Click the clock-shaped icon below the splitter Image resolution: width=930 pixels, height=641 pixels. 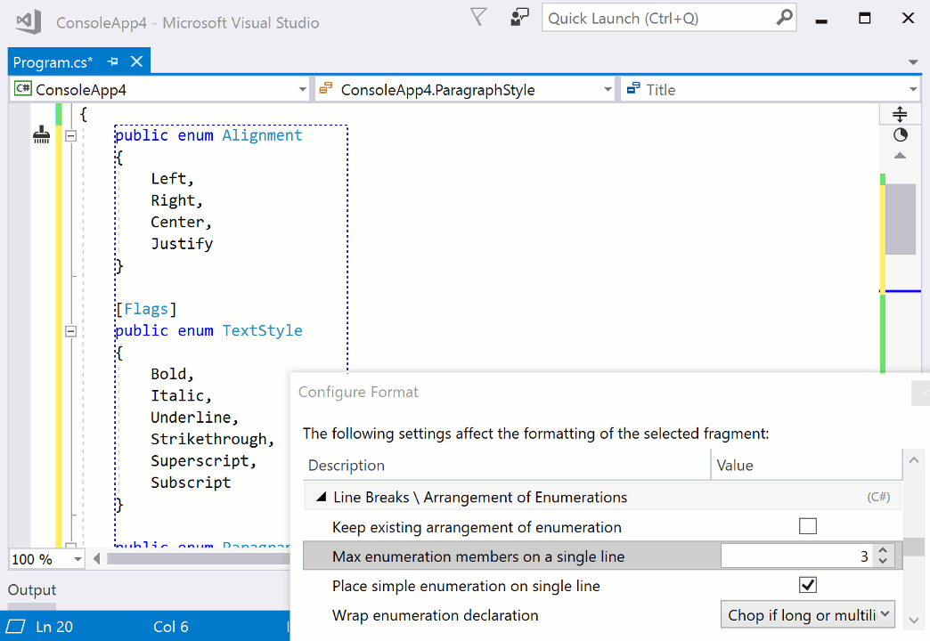pos(900,134)
